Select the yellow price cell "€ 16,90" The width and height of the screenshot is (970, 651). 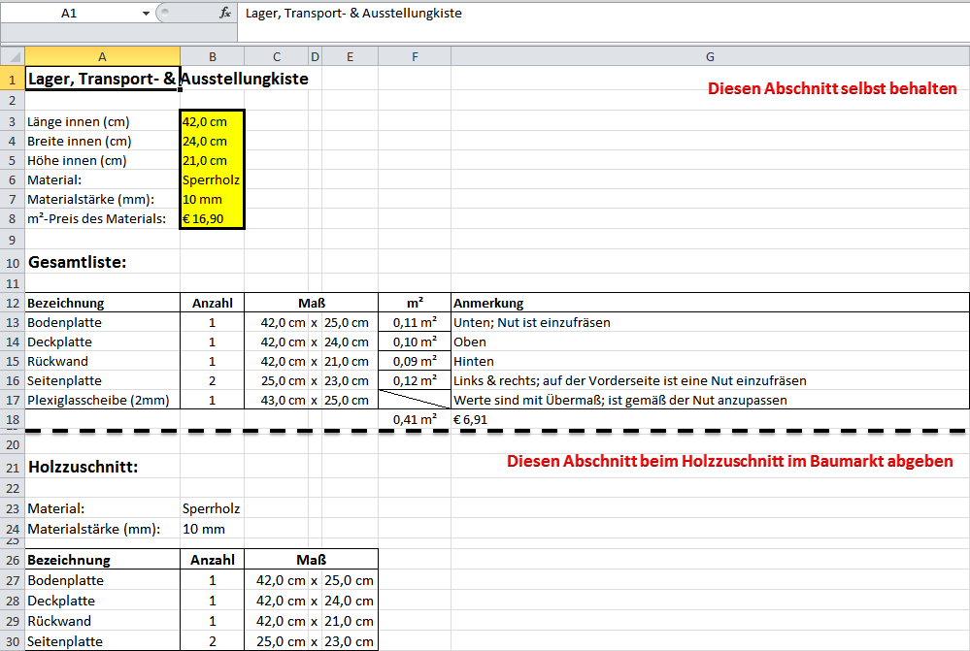pos(213,218)
